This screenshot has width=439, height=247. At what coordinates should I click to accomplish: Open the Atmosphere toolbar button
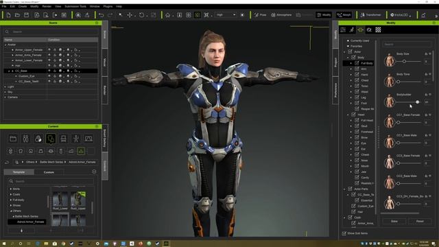click(x=281, y=15)
